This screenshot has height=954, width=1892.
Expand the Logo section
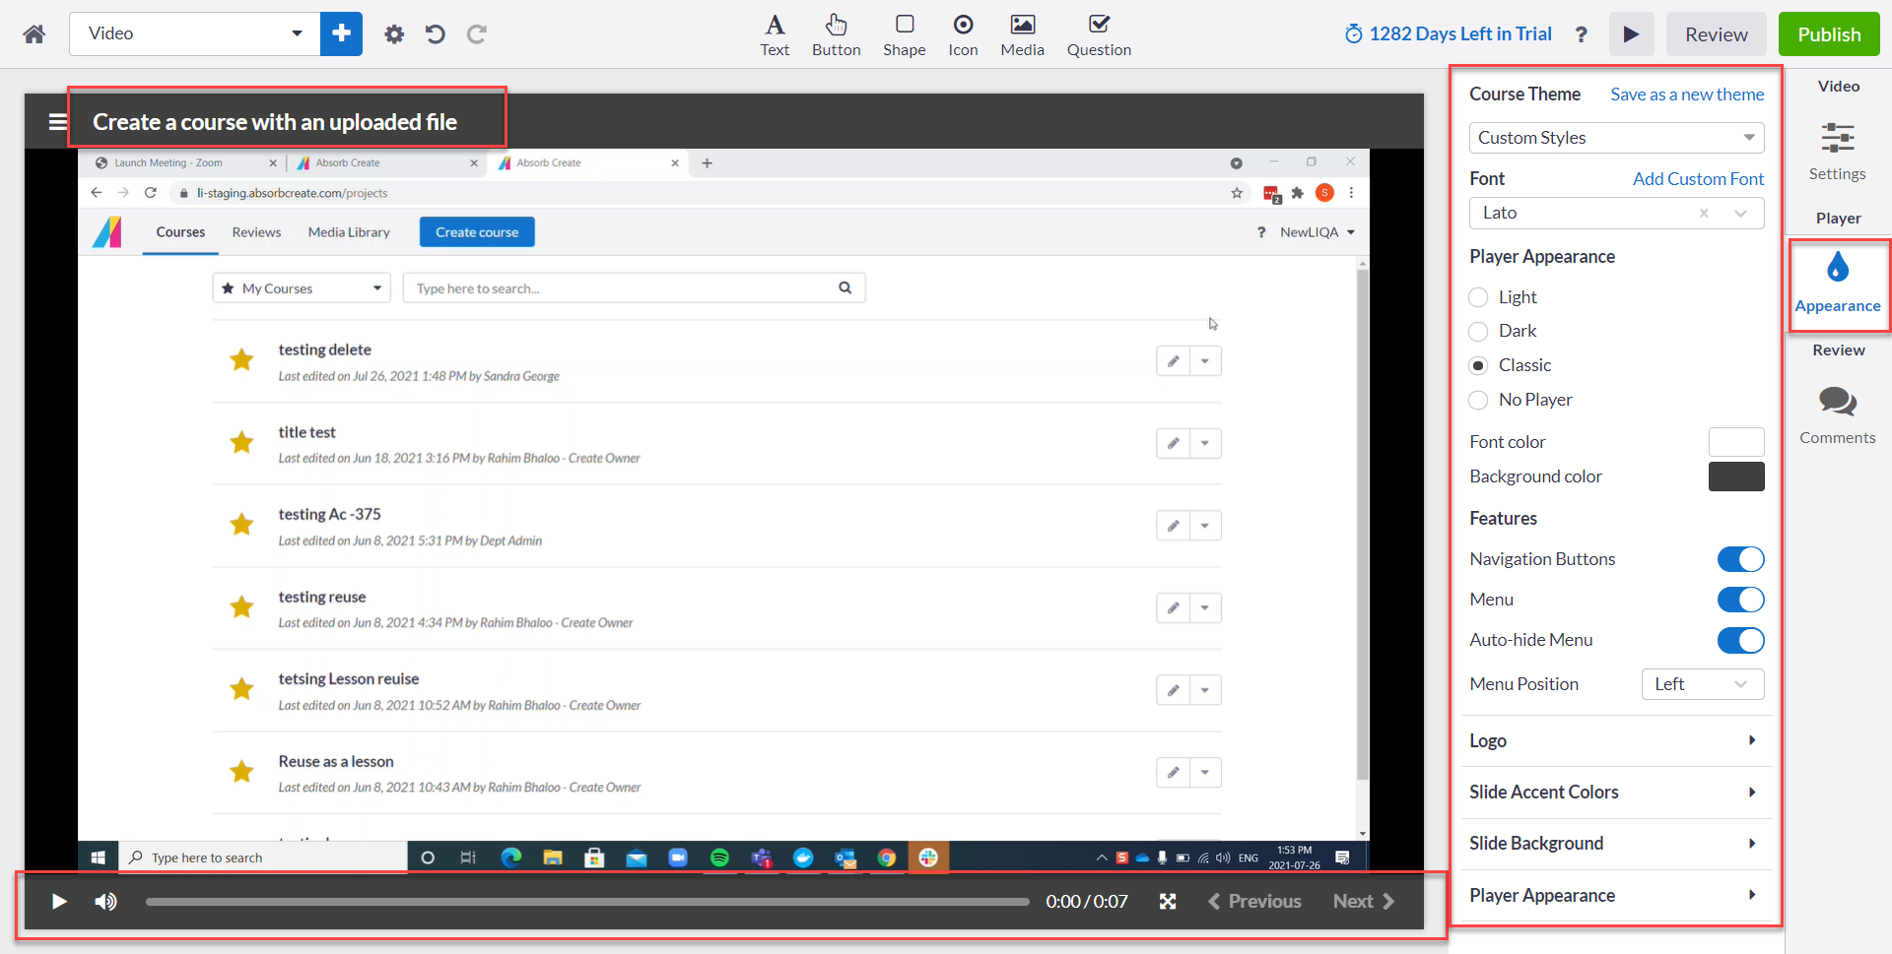click(x=1616, y=741)
